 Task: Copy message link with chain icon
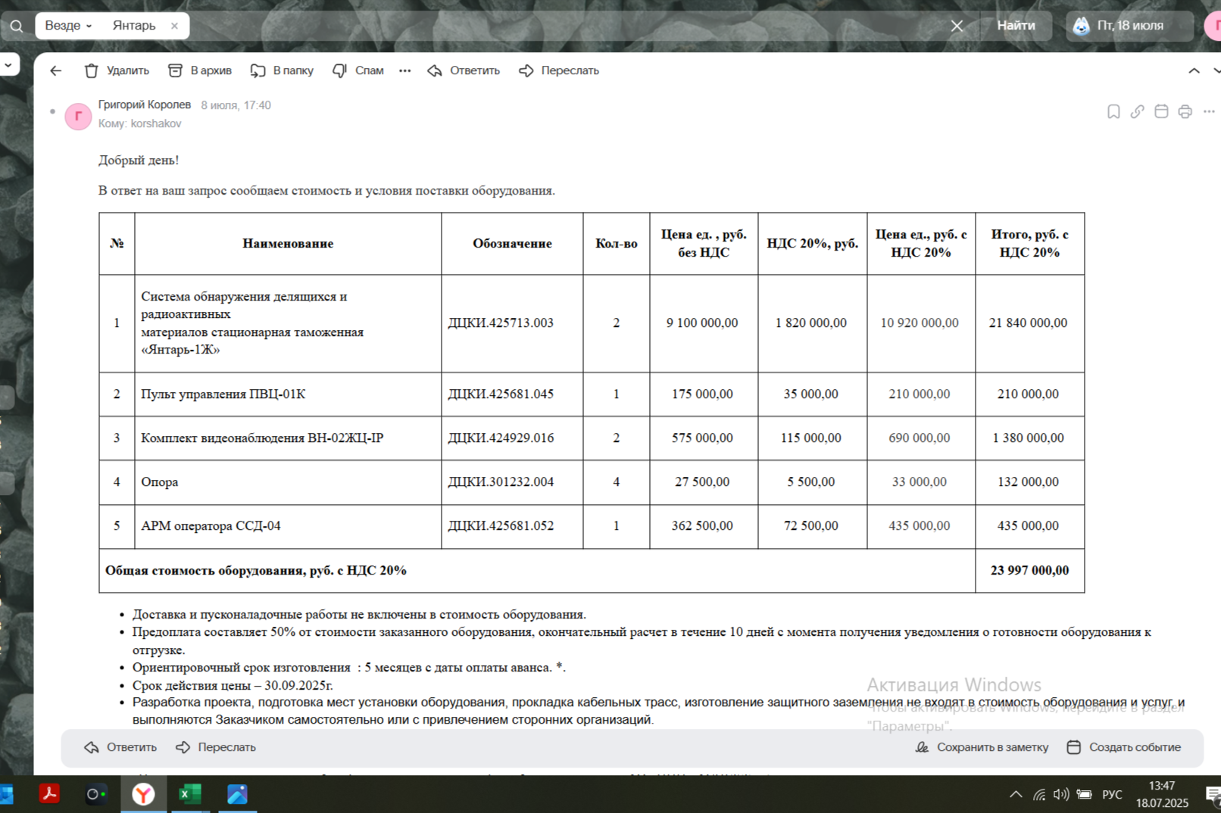(x=1137, y=112)
